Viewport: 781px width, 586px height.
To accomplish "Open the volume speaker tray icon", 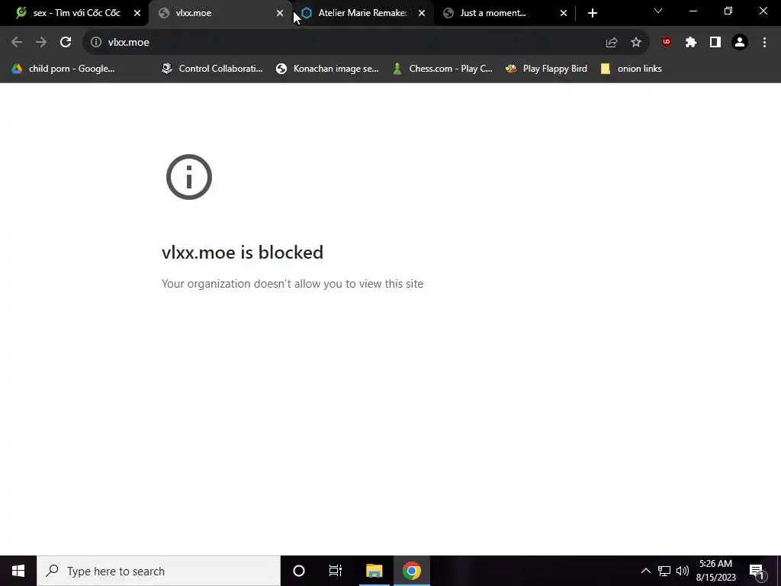I will coord(683,571).
